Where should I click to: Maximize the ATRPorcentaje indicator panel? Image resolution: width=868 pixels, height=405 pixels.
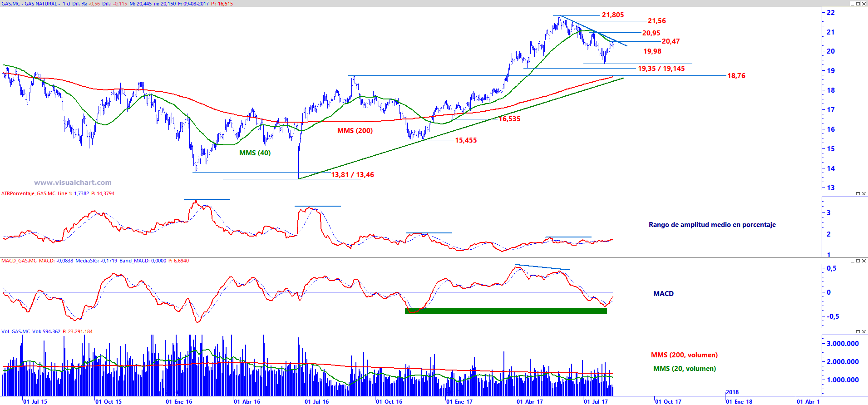coord(858,194)
